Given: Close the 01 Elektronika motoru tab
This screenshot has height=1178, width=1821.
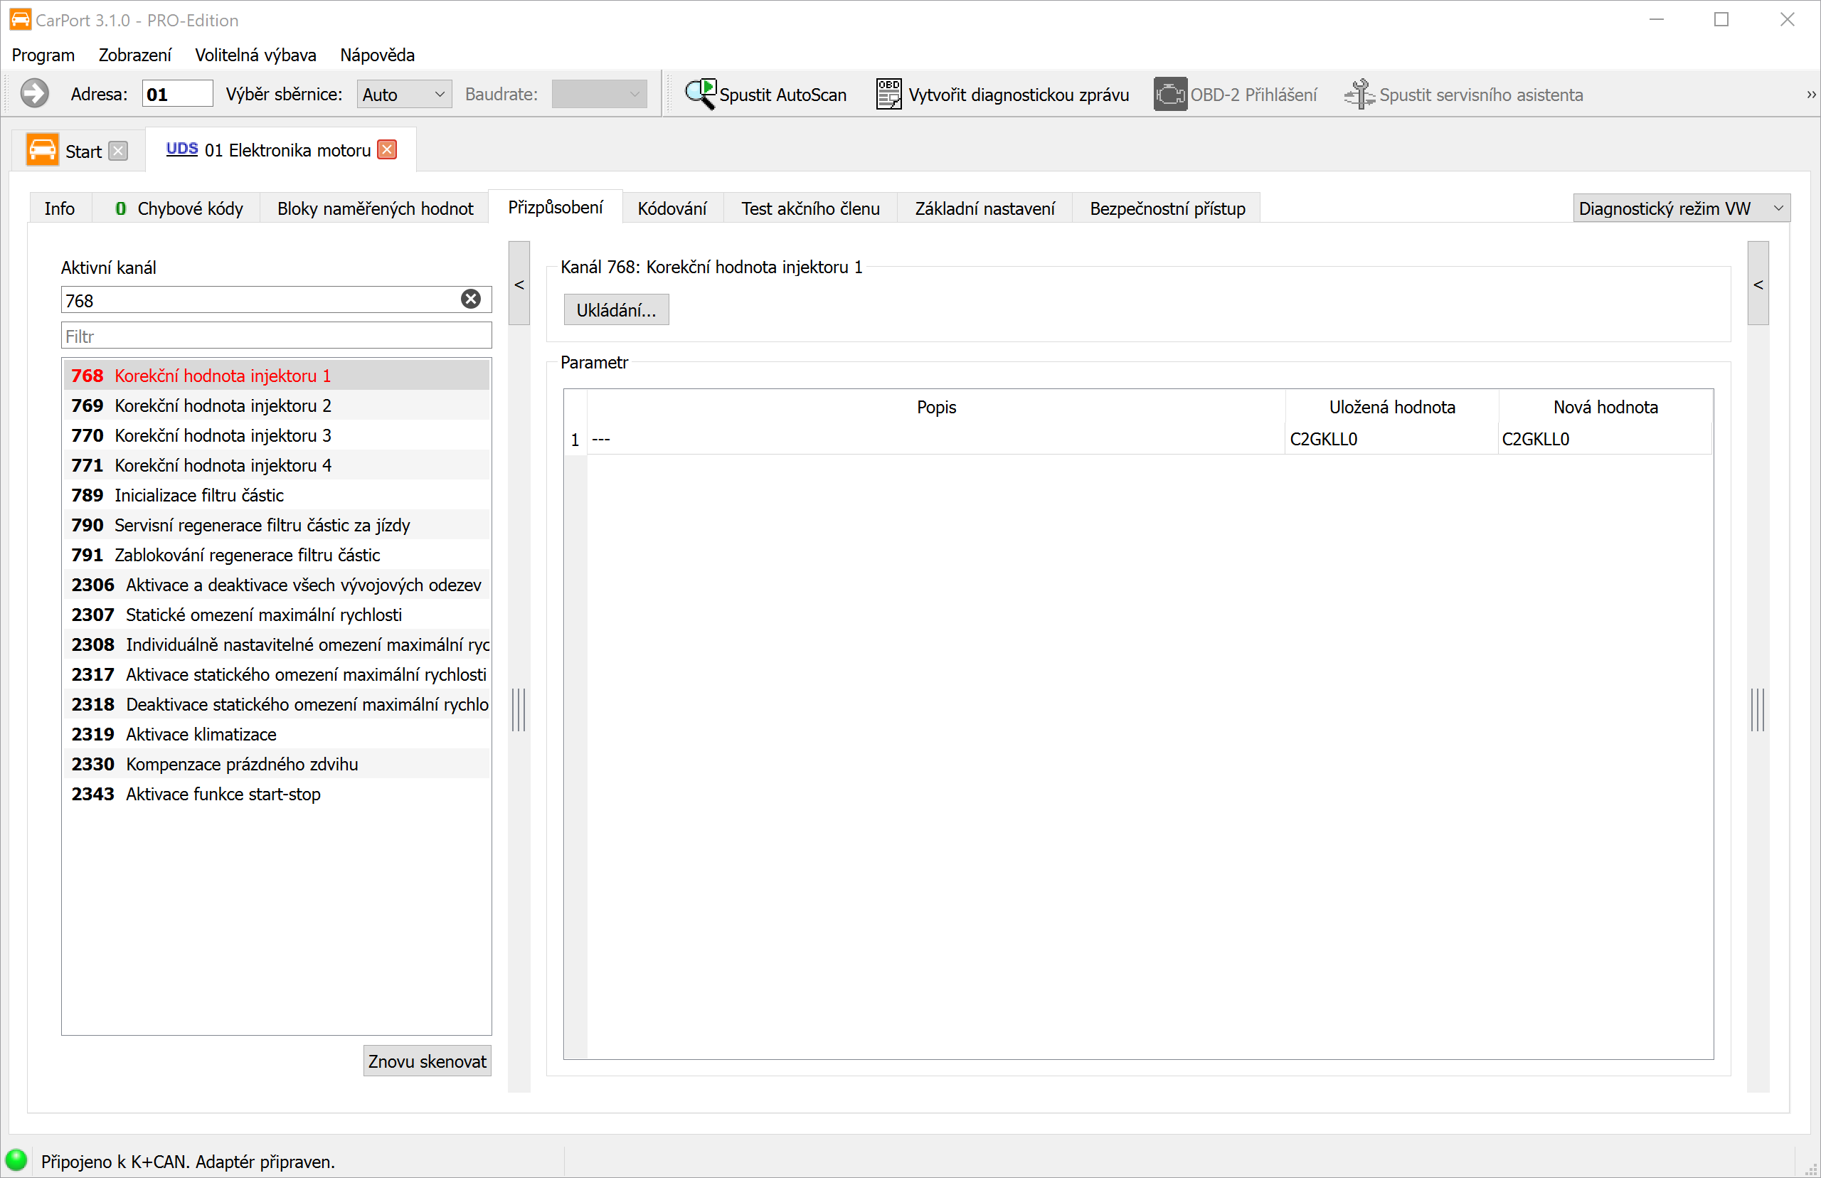Looking at the screenshot, I should [388, 149].
